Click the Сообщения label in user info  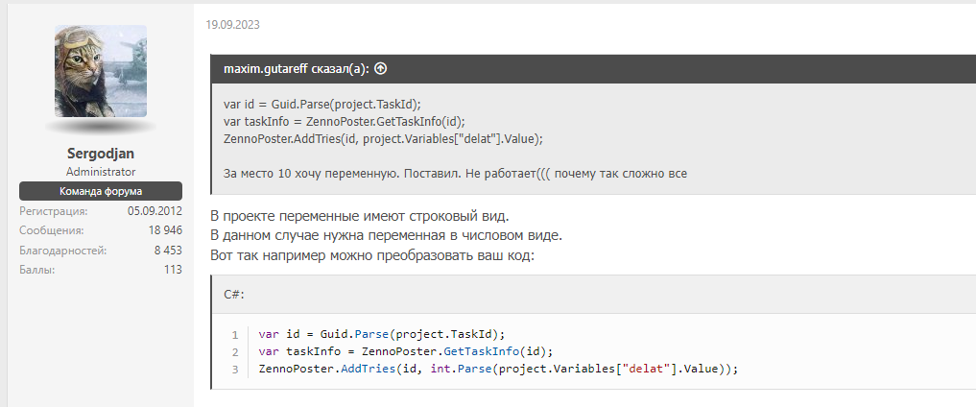point(51,230)
